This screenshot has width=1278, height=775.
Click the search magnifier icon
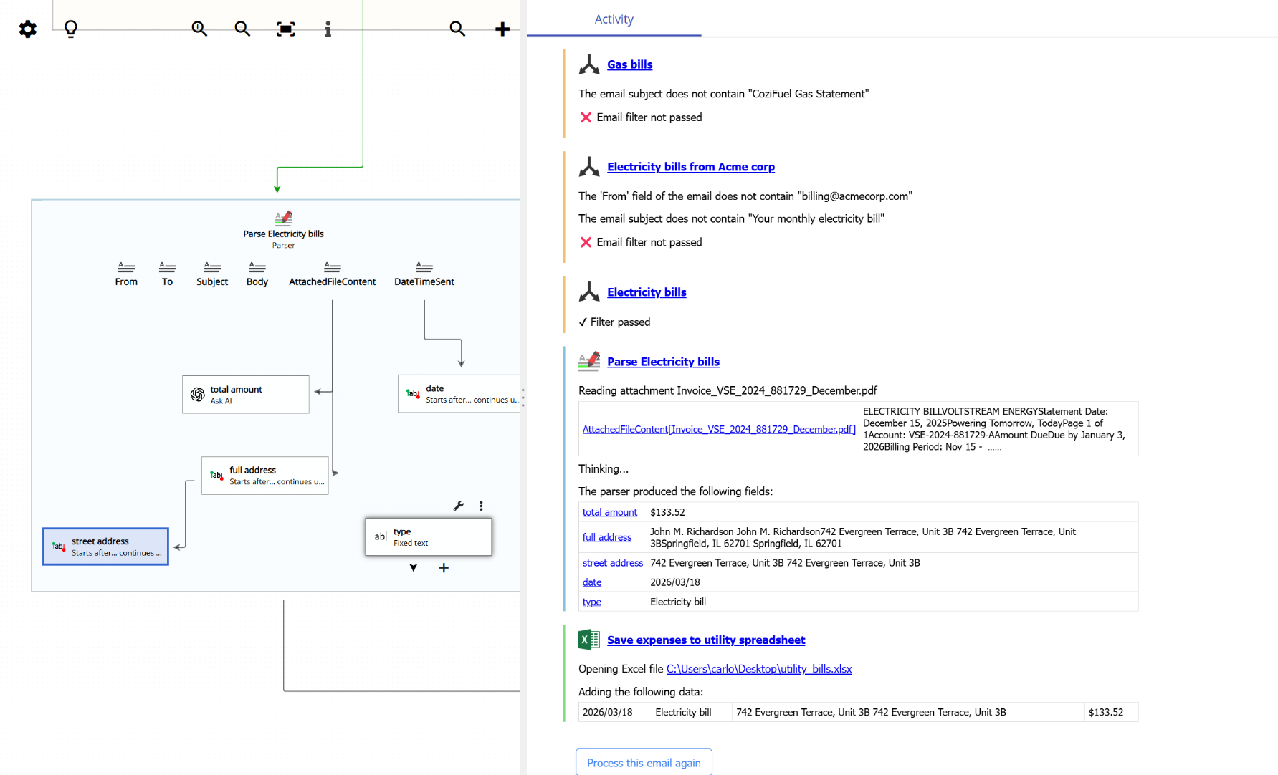pos(457,29)
